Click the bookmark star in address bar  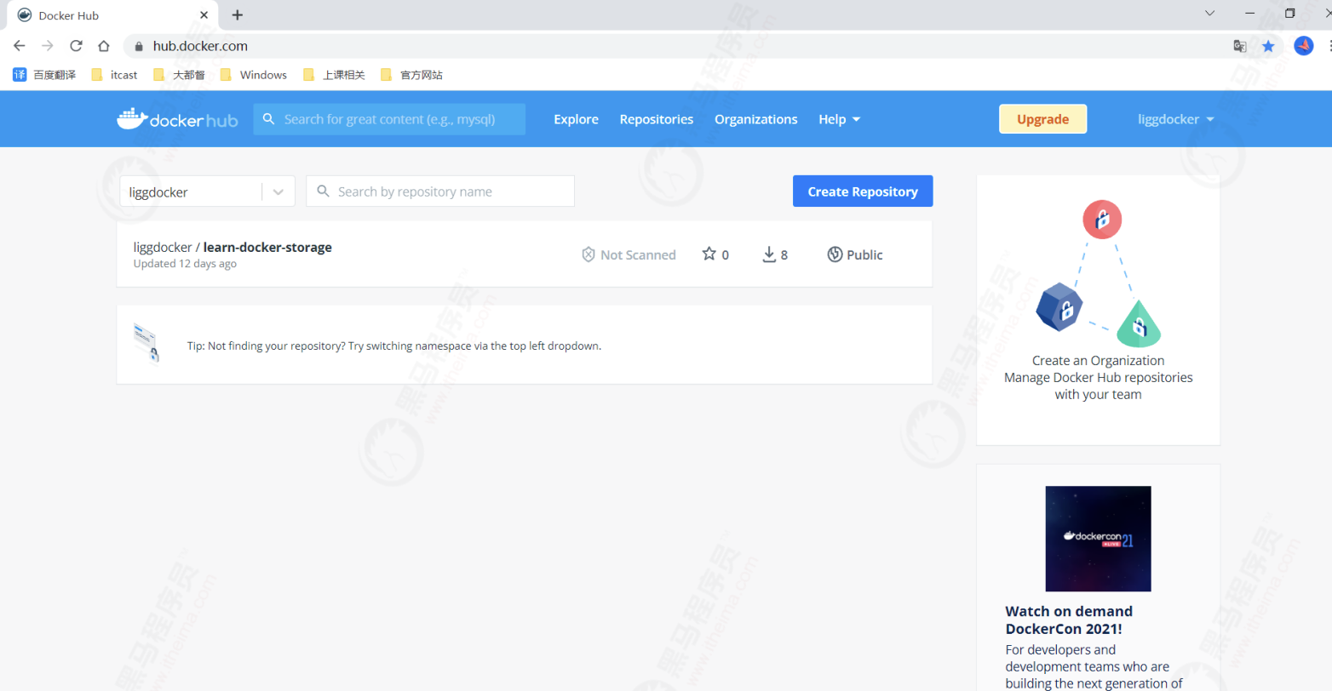point(1268,46)
